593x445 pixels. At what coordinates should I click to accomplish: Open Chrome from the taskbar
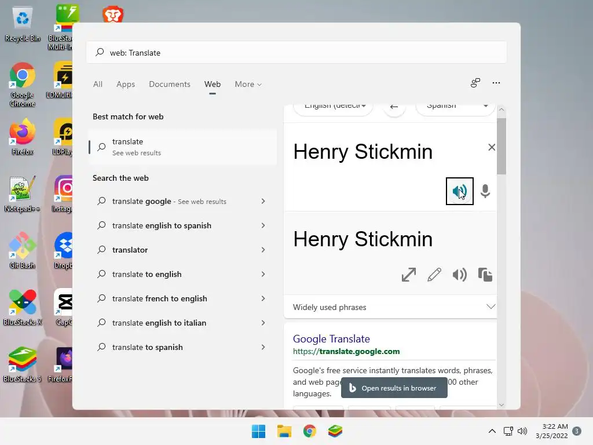coord(309,431)
